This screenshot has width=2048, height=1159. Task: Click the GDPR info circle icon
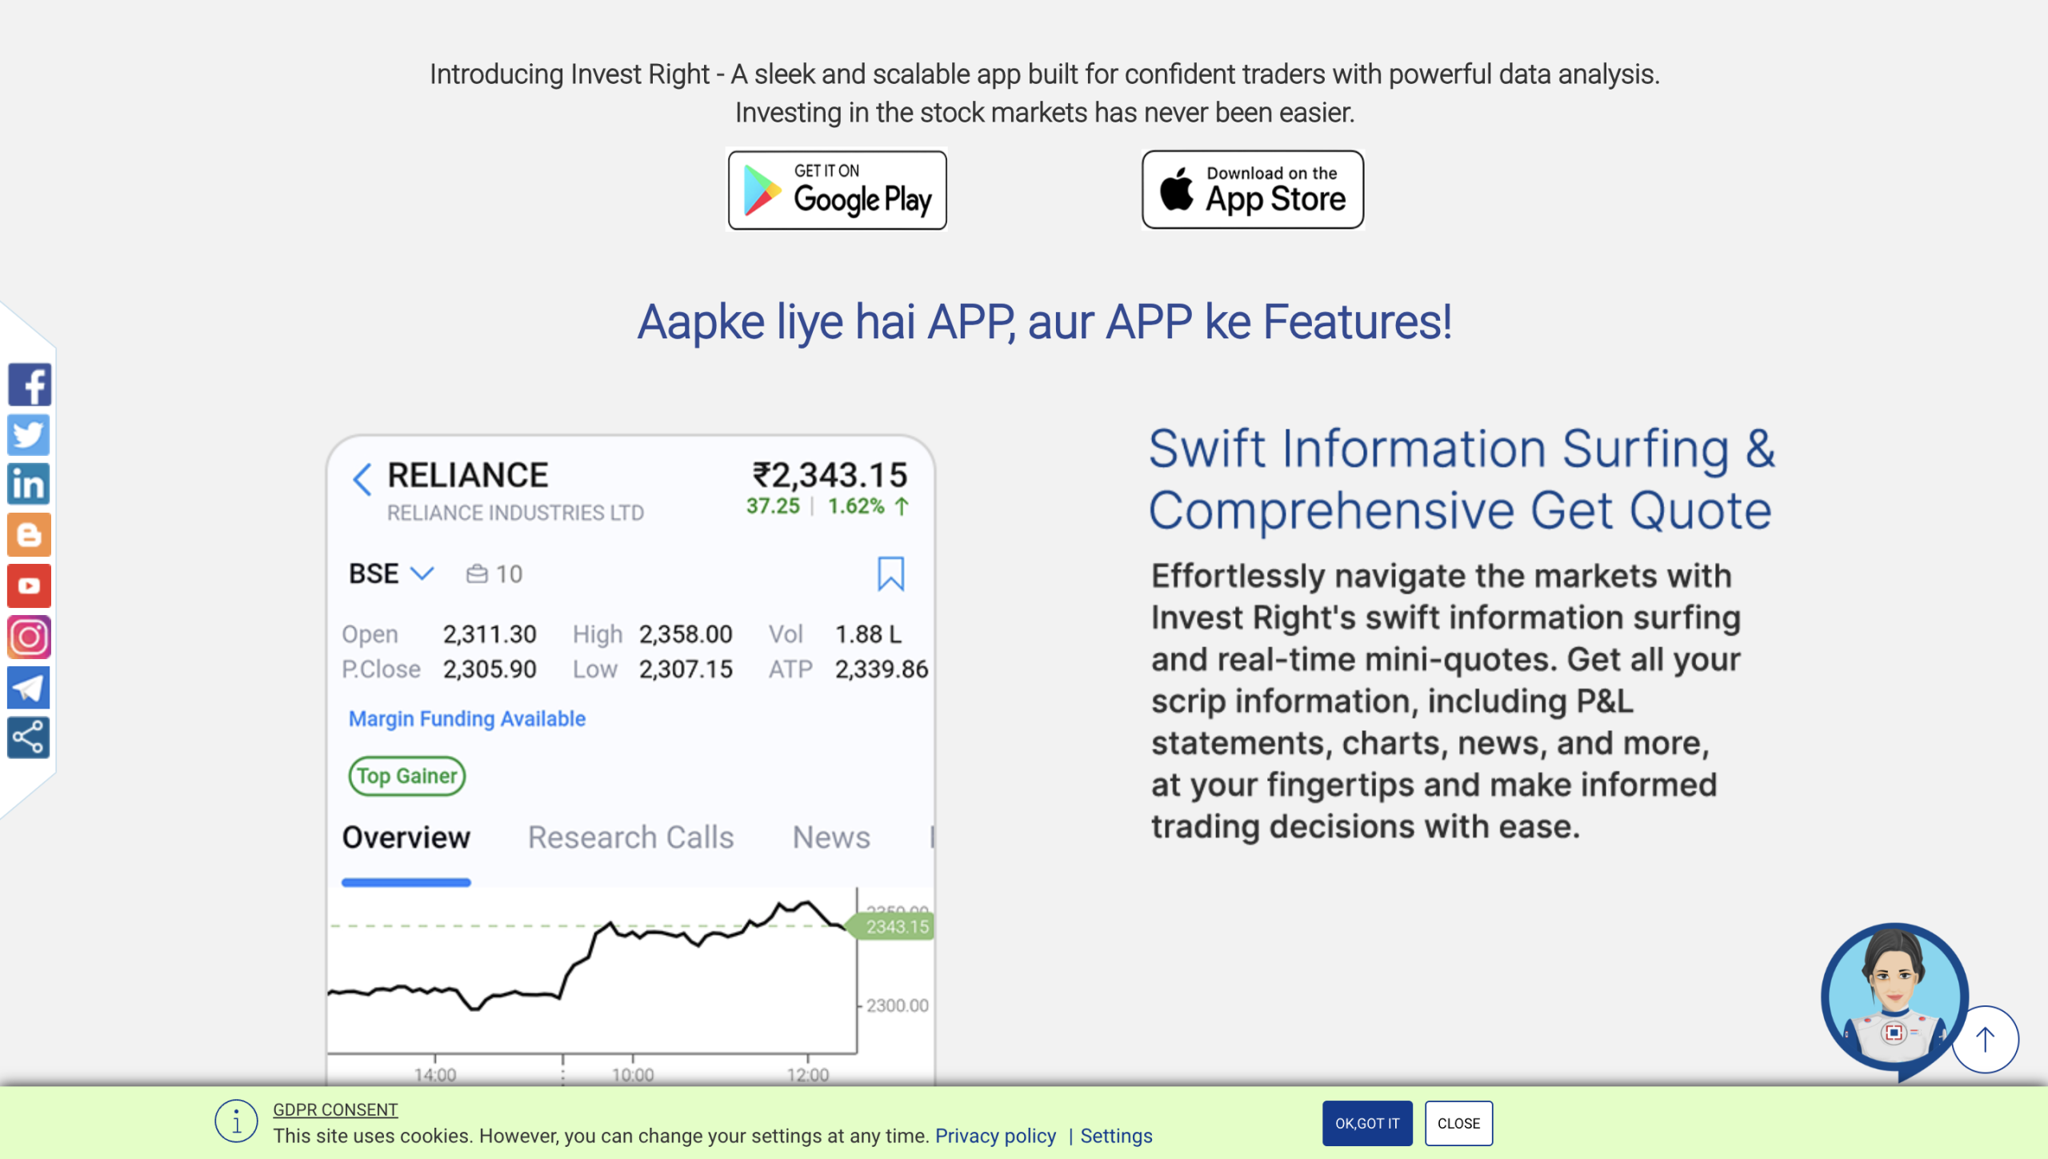point(236,1121)
